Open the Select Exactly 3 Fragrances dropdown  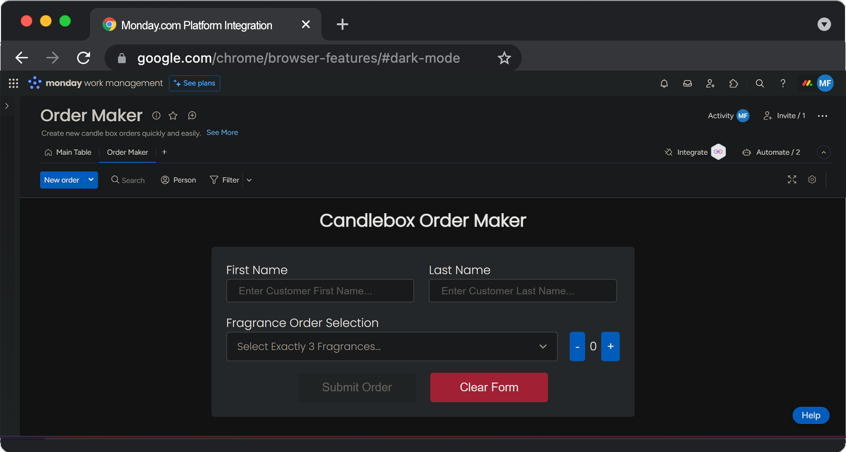pyautogui.click(x=392, y=346)
